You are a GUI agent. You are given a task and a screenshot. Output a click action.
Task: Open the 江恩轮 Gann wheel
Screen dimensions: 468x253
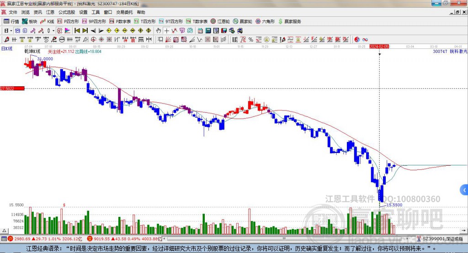[x=220, y=21]
